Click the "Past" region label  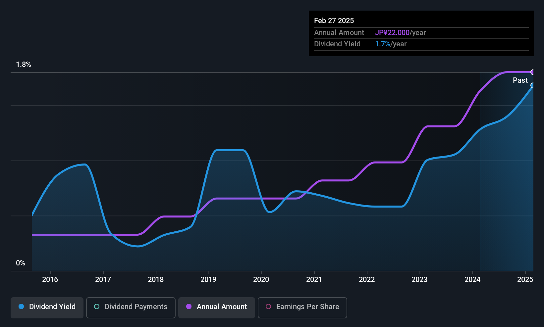coord(520,80)
